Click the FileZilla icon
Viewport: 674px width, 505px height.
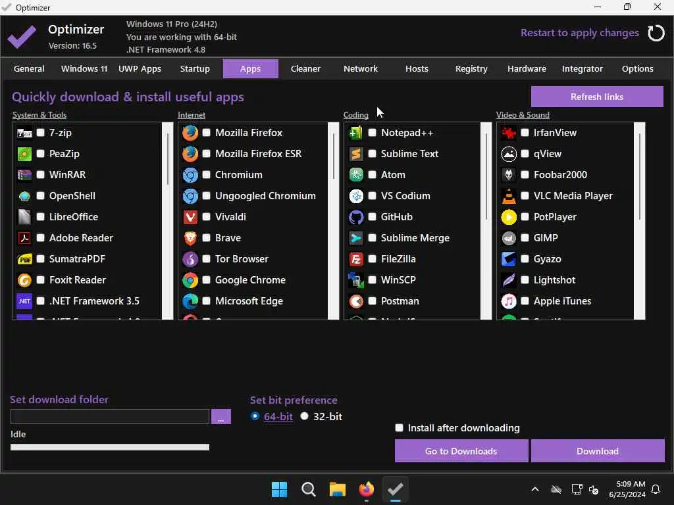356,259
